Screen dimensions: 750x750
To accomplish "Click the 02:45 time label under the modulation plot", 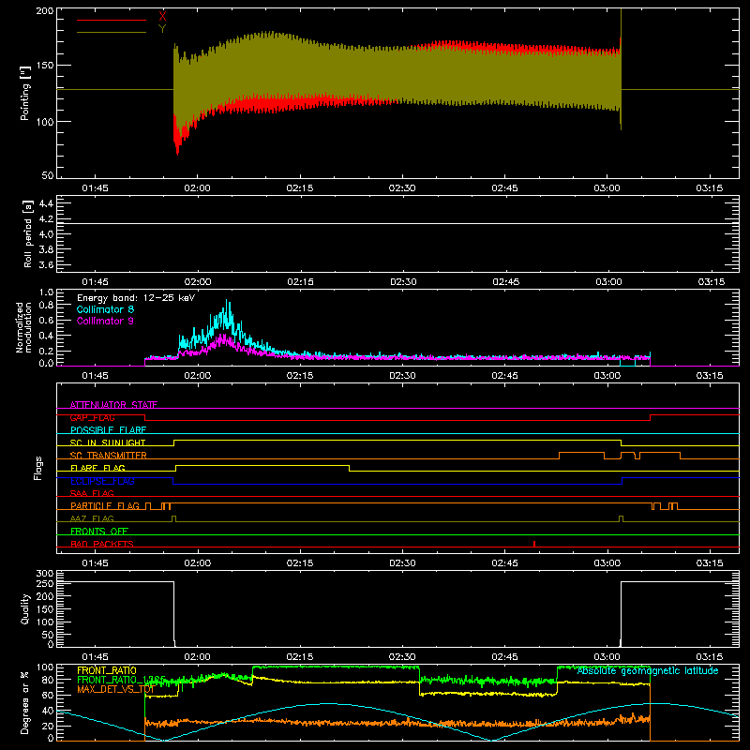I will pyautogui.click(x=504, y=376).
